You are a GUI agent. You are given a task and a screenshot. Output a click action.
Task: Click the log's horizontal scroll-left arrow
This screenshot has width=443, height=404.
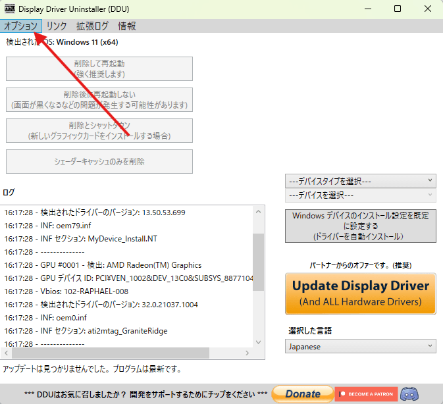8,353
